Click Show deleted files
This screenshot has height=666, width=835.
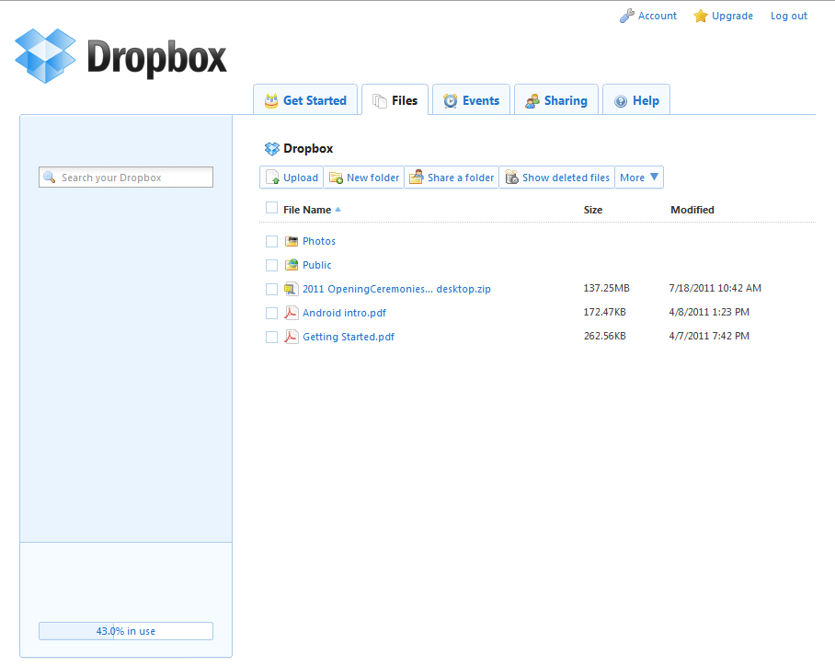click(557, 178)
